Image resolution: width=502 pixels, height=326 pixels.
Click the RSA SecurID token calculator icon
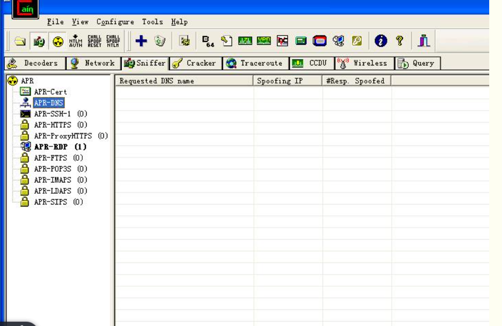(319, 41)
